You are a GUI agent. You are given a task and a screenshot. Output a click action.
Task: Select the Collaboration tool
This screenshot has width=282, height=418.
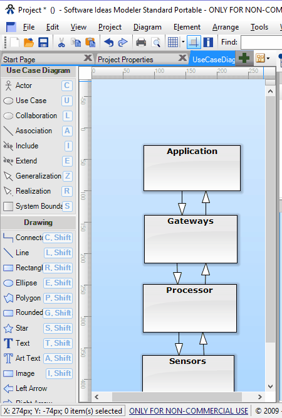click(x=38, y=116)
